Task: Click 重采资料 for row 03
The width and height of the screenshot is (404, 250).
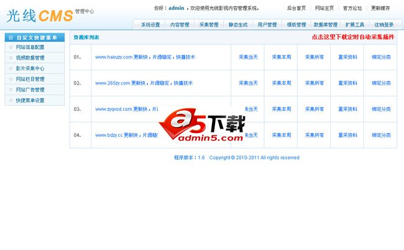Action: point(347,109)
